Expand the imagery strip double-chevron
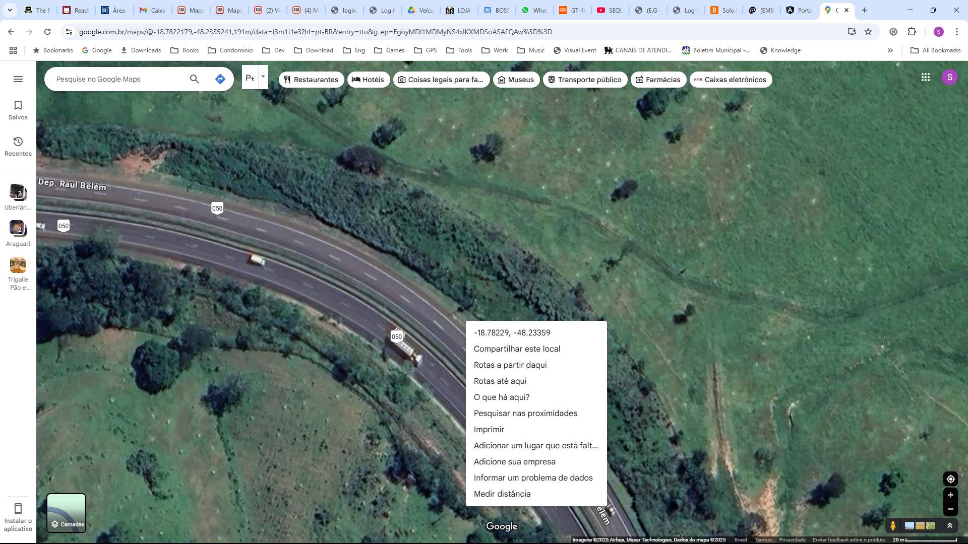Viewport: 968px width, 544px height. pyautogui.click(x=950, y=526)
